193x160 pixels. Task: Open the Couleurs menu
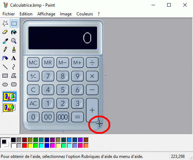(x=85, y=14)
